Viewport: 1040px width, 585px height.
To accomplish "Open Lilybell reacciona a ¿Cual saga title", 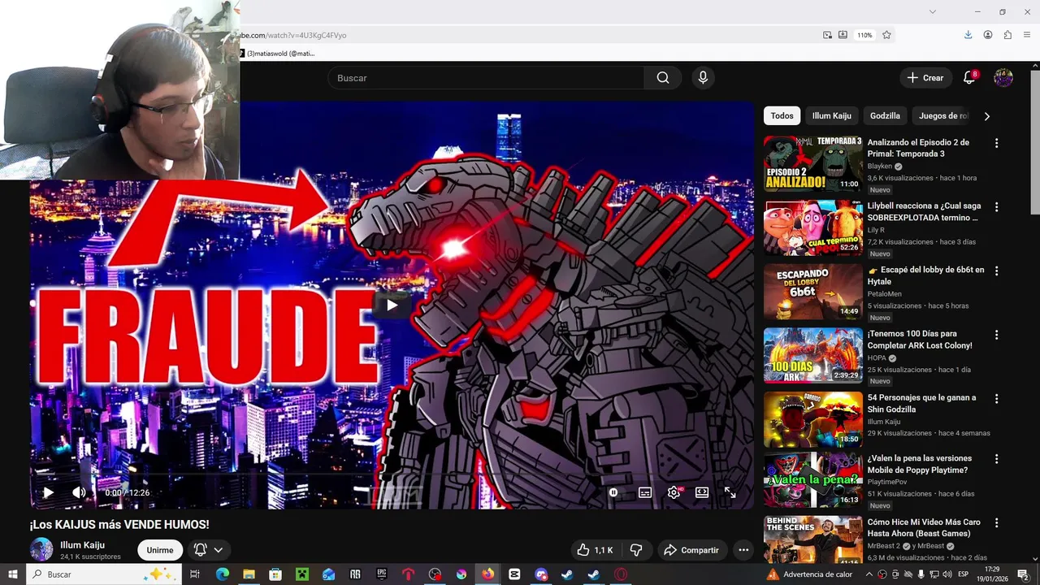I will pos(924,211).
